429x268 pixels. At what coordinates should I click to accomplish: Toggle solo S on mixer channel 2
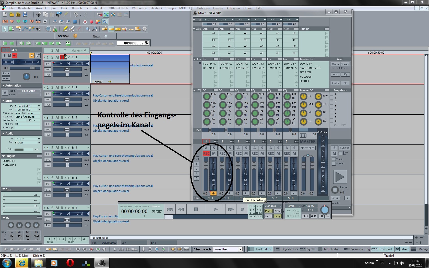230,148
